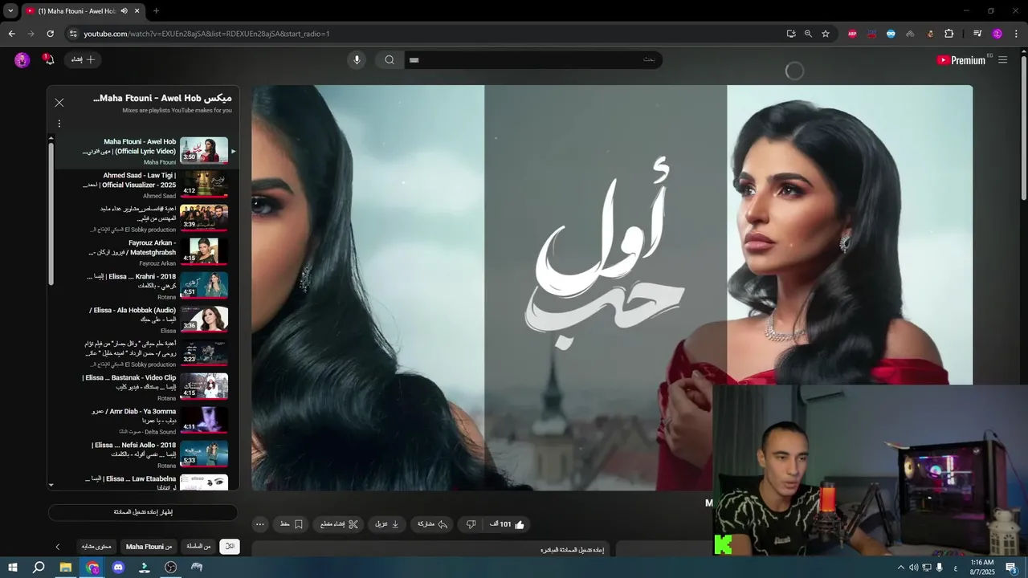Open Discord from taskbar
1028x578 pixels.
(118, 568)
